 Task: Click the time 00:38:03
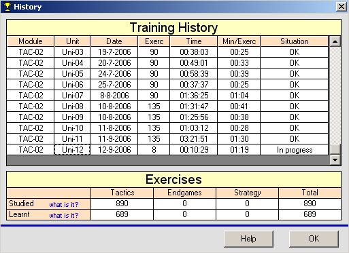(x=194, y=52)
